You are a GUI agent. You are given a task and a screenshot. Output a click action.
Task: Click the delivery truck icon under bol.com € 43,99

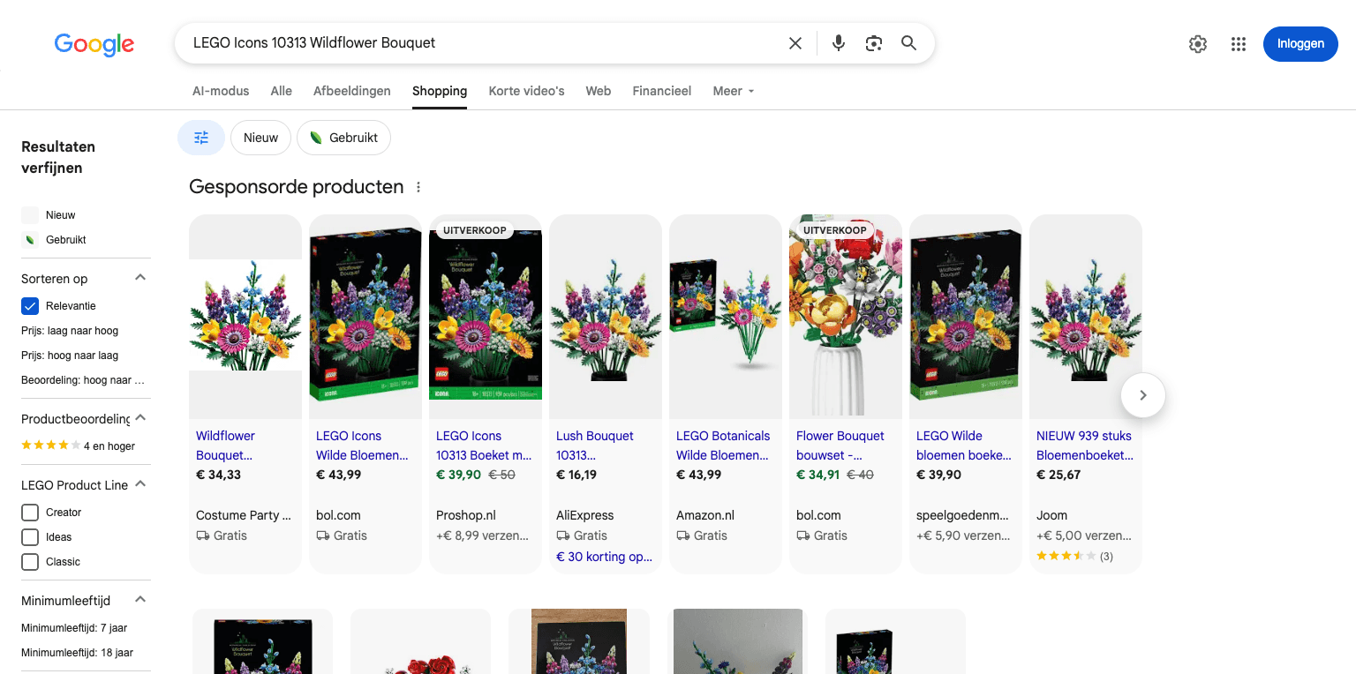(x=323, y=535)
